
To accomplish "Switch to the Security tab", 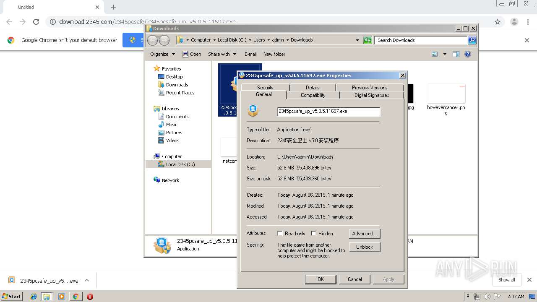I will point(265,87).
